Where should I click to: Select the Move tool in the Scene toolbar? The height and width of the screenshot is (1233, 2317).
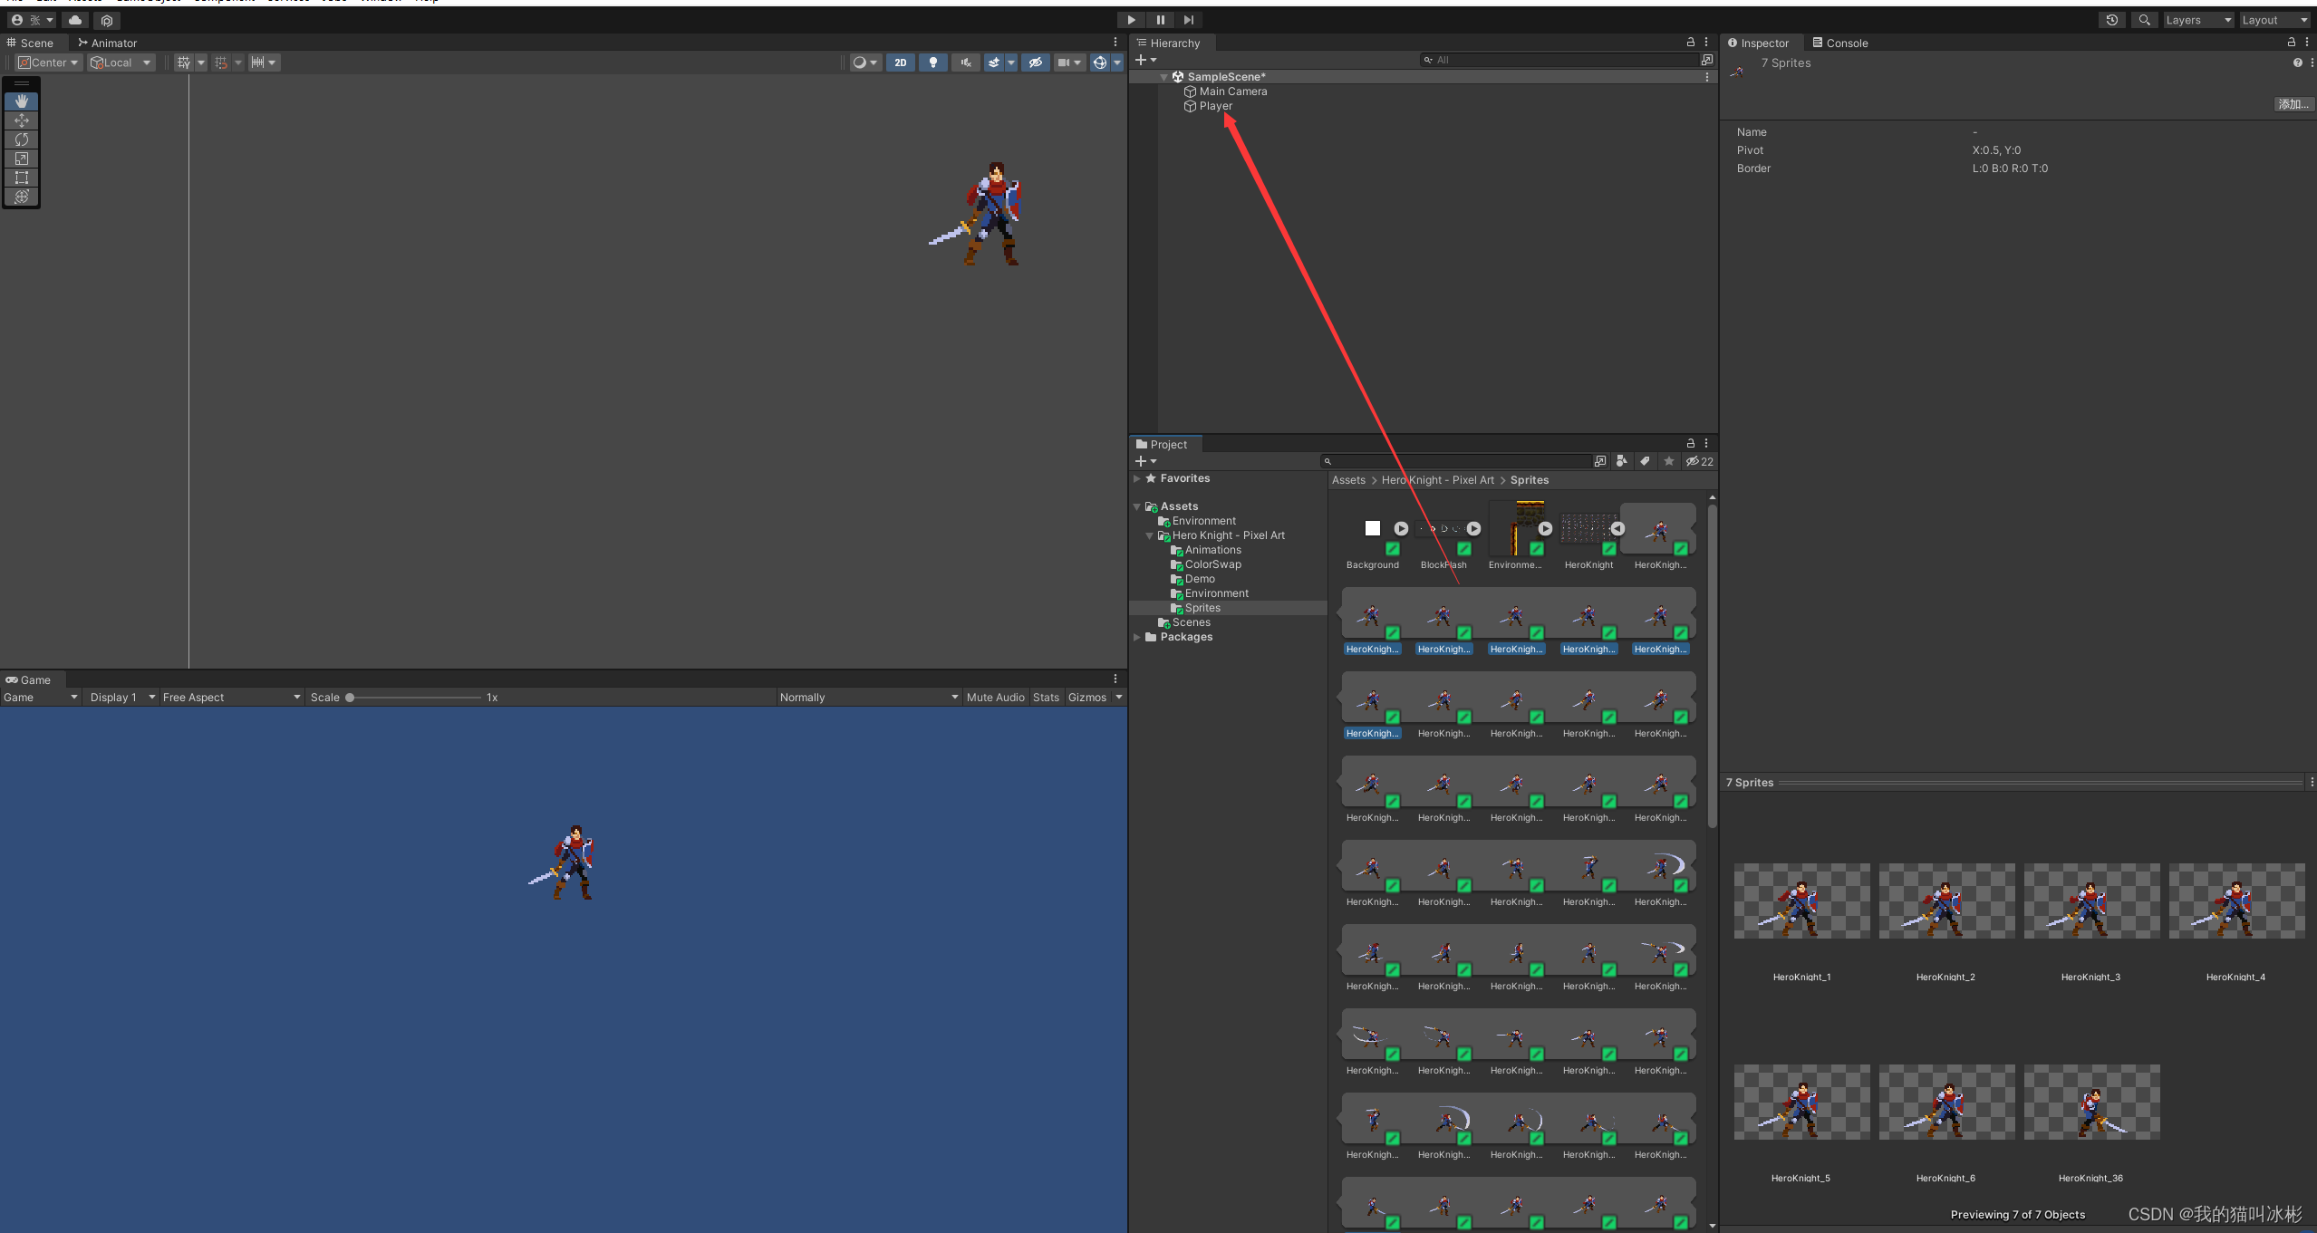click(x=22, y=120)
